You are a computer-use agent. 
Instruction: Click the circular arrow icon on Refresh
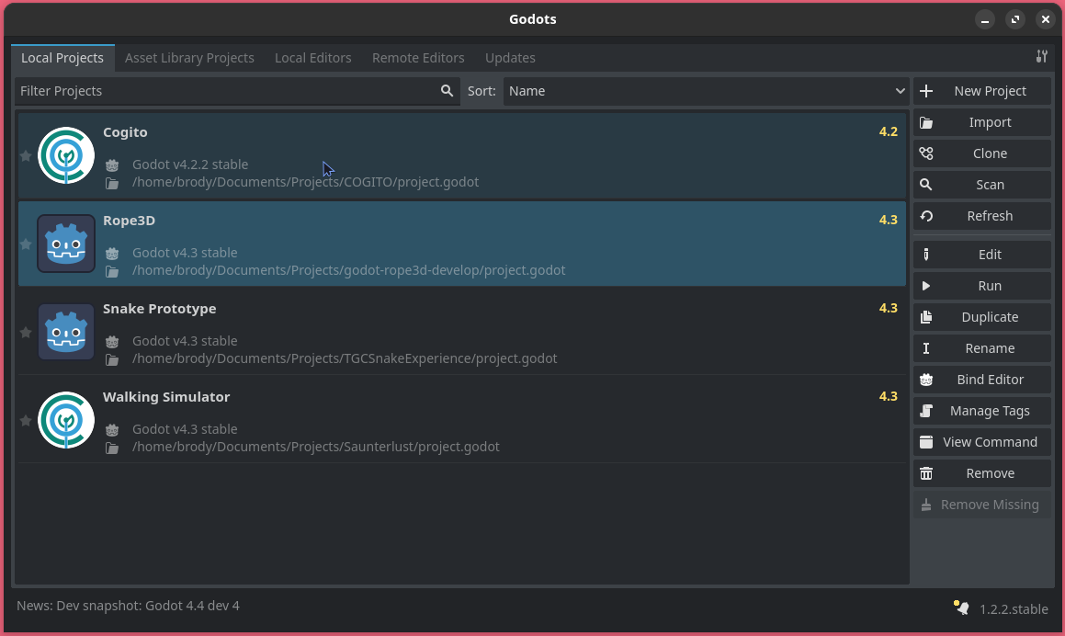(925, 216)
